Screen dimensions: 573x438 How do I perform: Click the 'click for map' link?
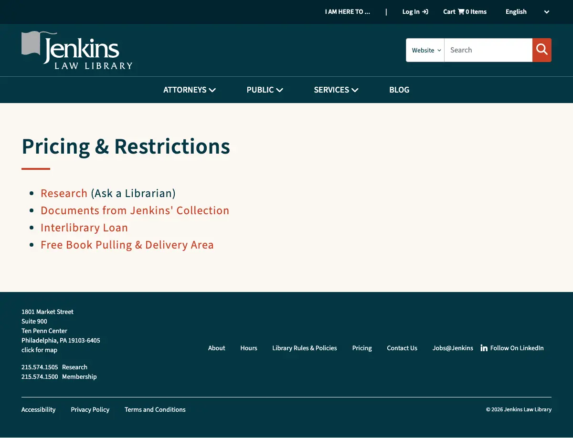(x=39, y=350)
